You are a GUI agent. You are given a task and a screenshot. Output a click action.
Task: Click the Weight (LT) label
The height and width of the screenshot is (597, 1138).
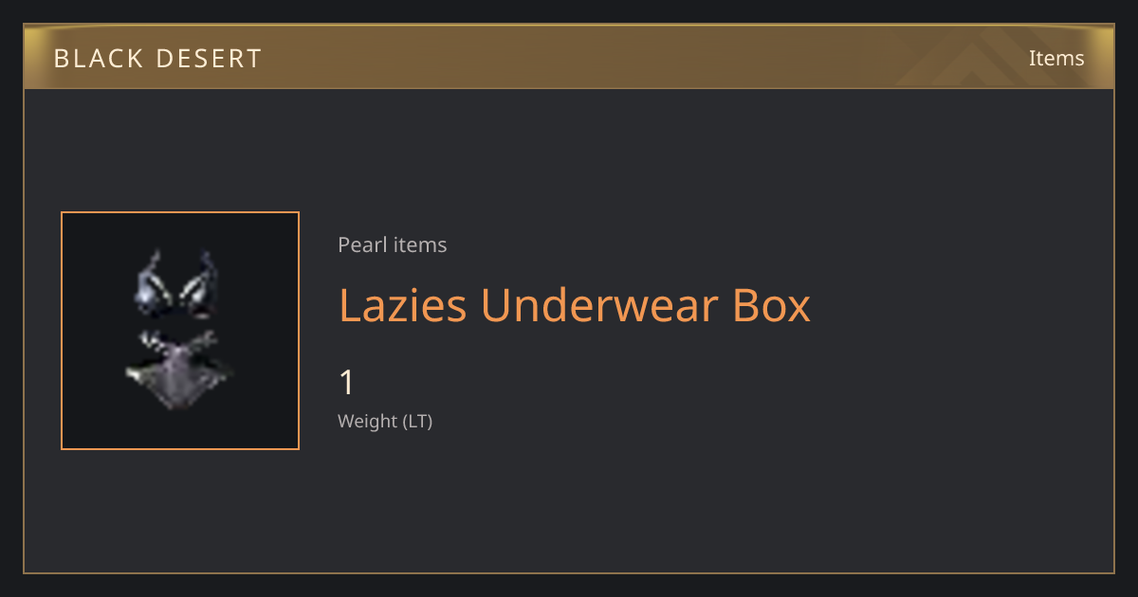pos(385,421)
